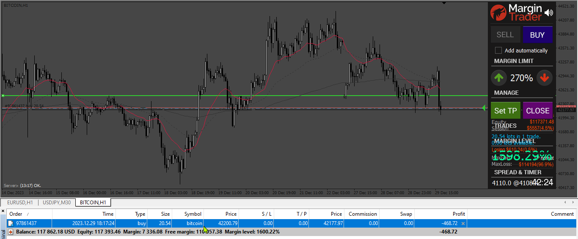Image resolution: width=578 pixels, height=239 pixels.
Task: Click the Margin Trader dragon logo
Action: click(x=498, y=13)
